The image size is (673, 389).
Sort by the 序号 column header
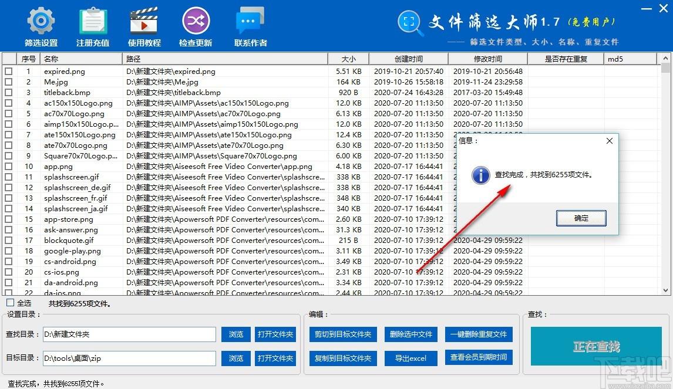[x=28, y=59]
